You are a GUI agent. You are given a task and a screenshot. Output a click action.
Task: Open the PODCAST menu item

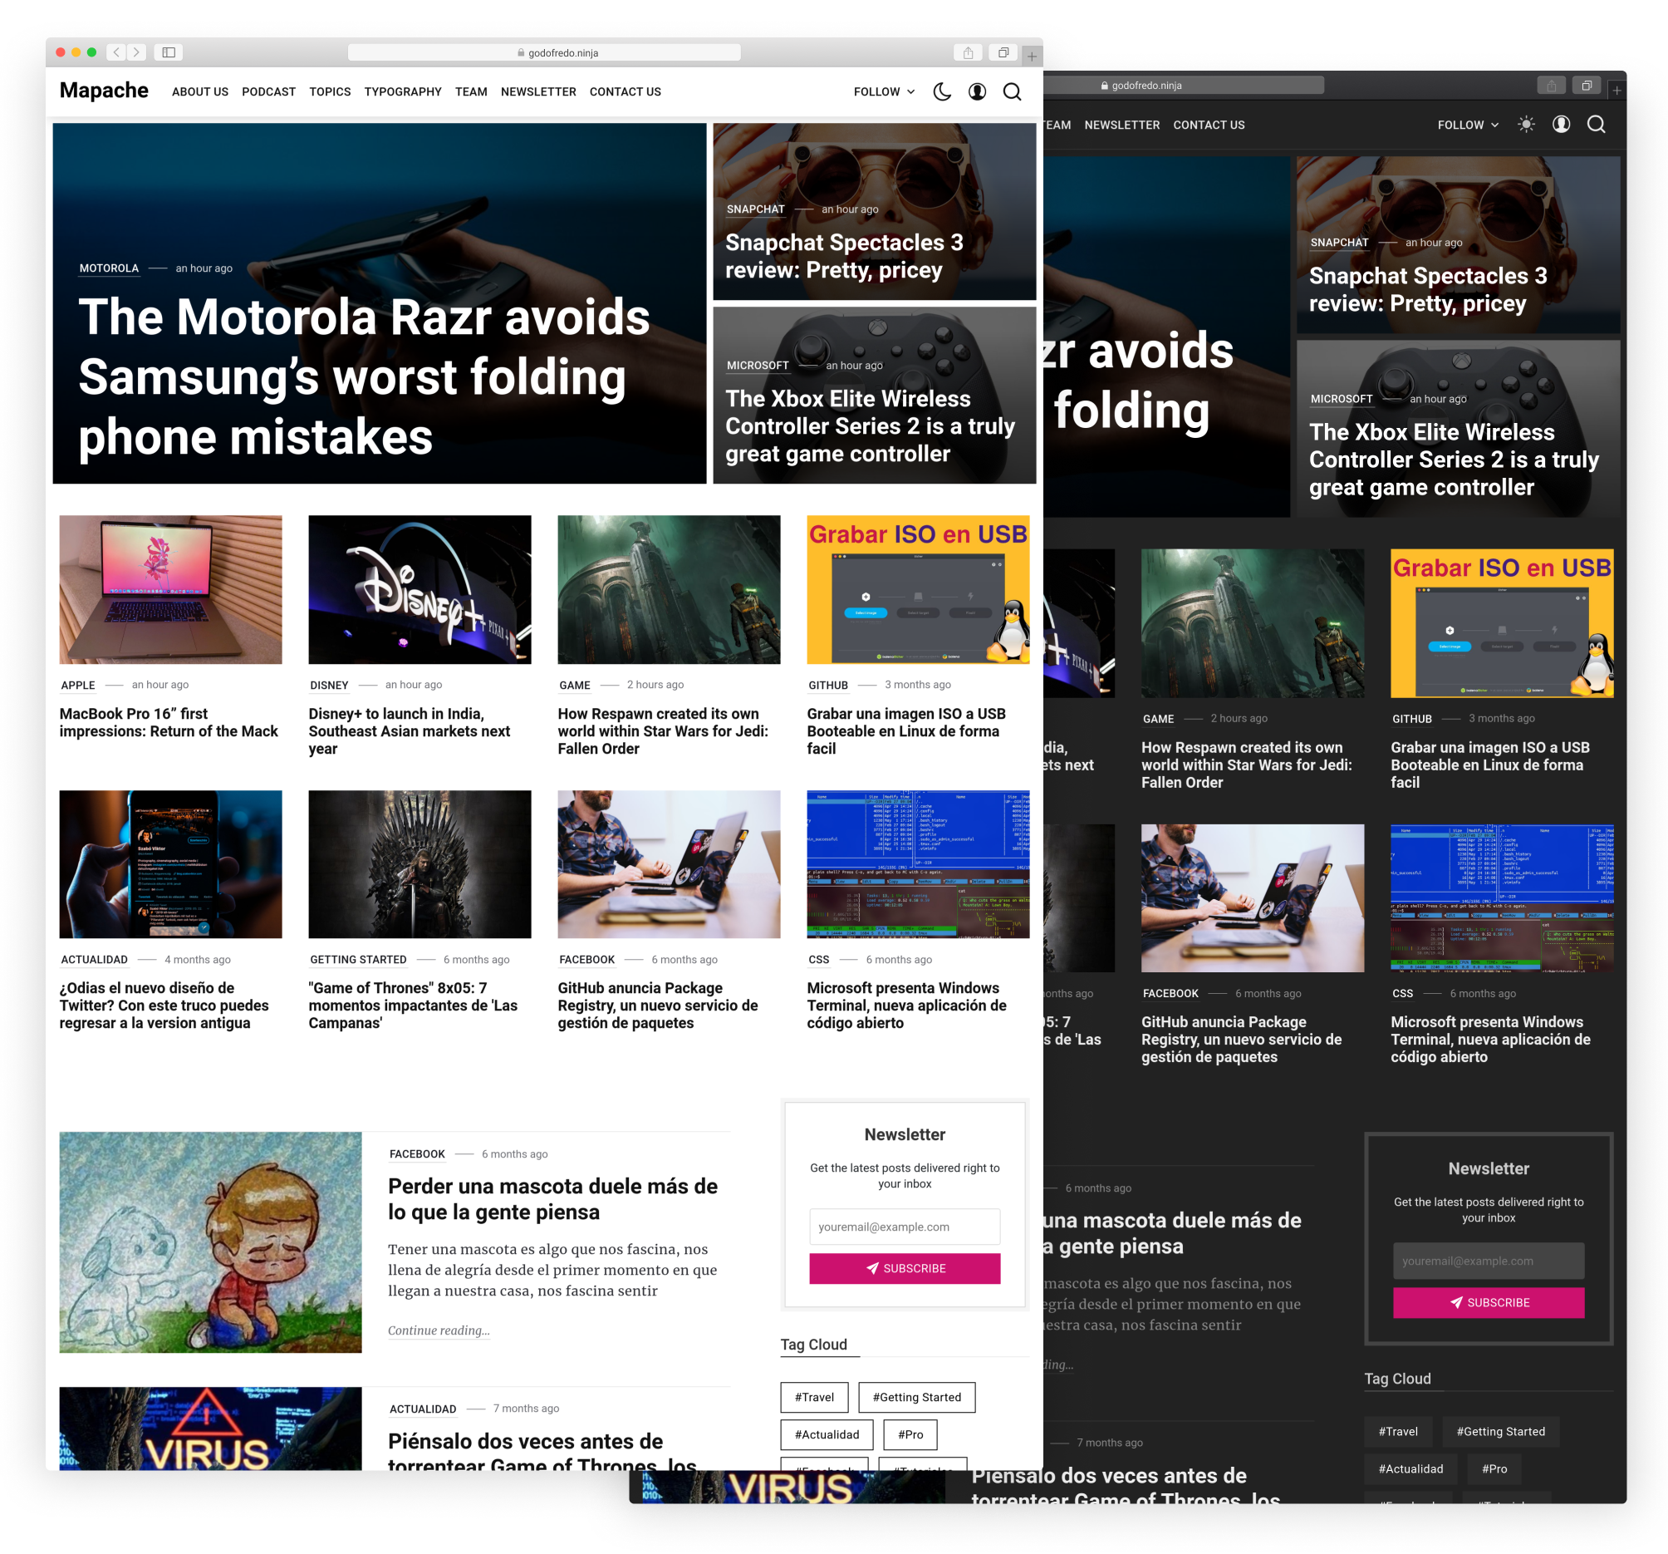268,91
